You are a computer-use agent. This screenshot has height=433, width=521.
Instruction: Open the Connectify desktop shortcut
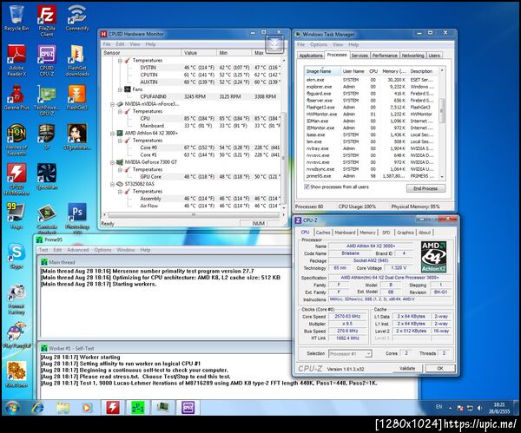[x=77, y=18]
